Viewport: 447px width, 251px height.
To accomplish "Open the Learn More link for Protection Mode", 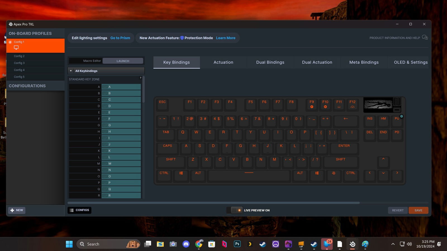I will click(225, 38).
